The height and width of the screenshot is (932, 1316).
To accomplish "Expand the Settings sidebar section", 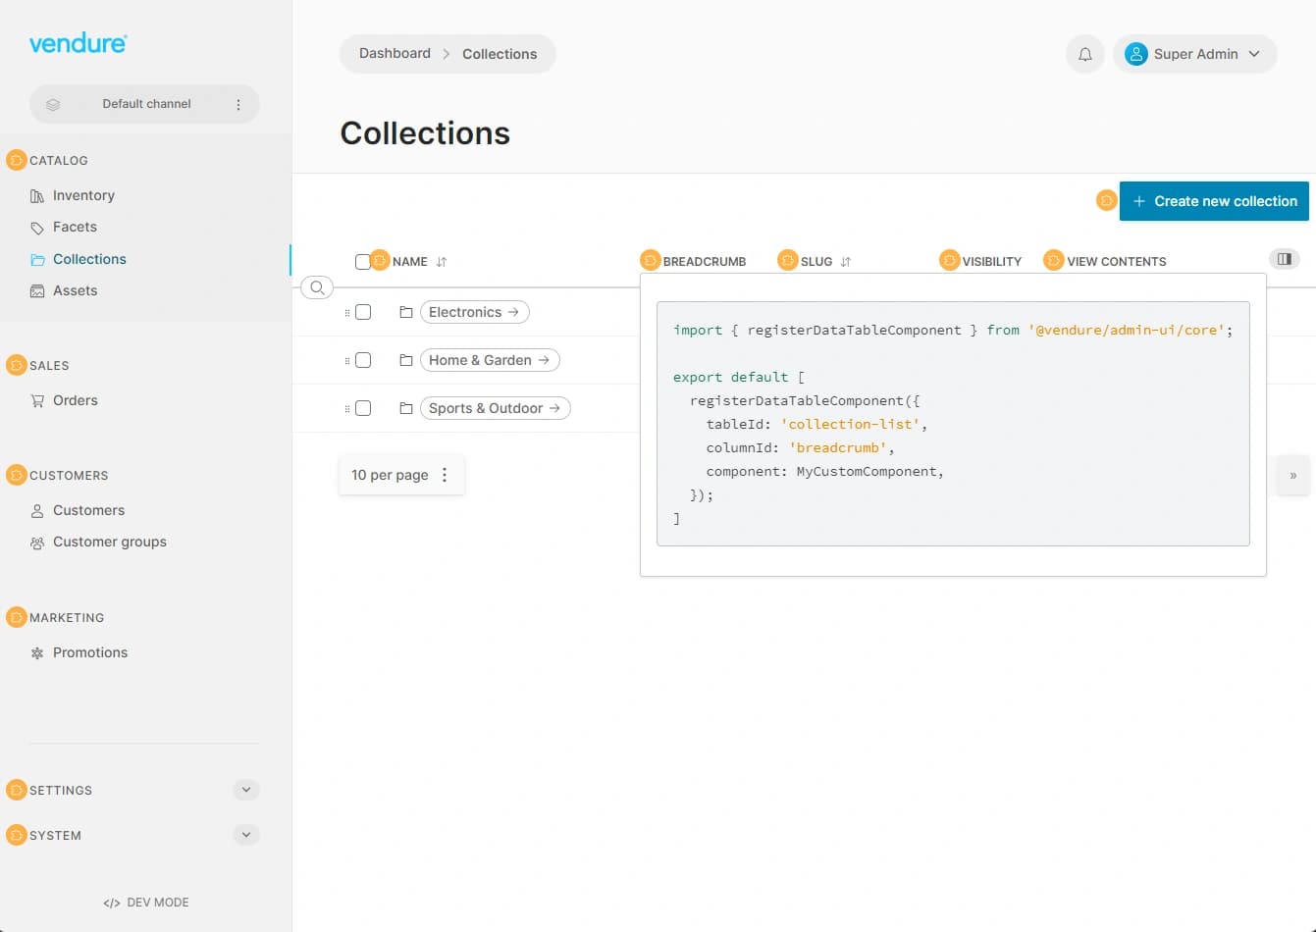I will coord(246,790).
